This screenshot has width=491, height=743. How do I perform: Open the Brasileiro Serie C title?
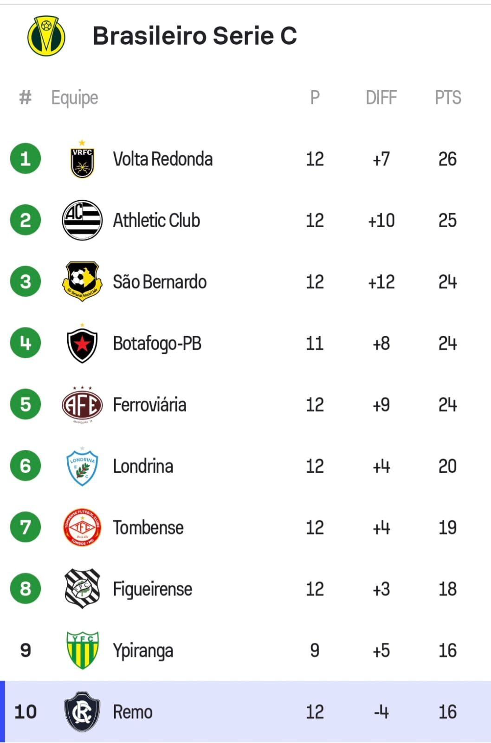pos(194,36)
